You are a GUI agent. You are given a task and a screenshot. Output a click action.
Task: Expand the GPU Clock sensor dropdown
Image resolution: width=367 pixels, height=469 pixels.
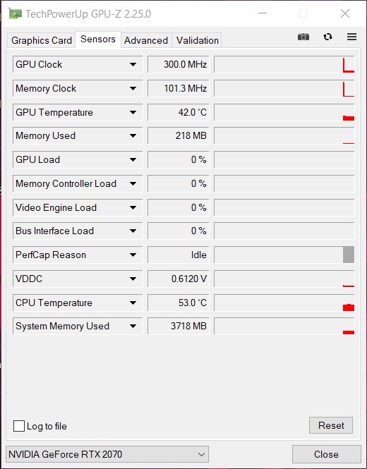pos(133,64)
